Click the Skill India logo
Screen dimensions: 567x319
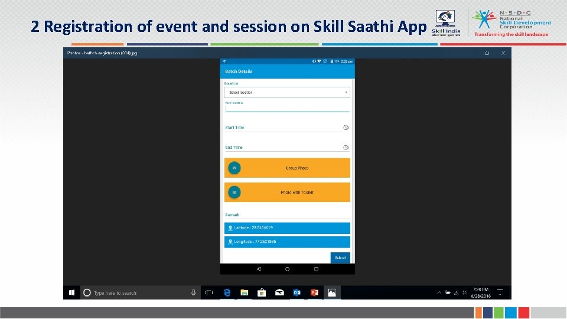click(445, 23)
